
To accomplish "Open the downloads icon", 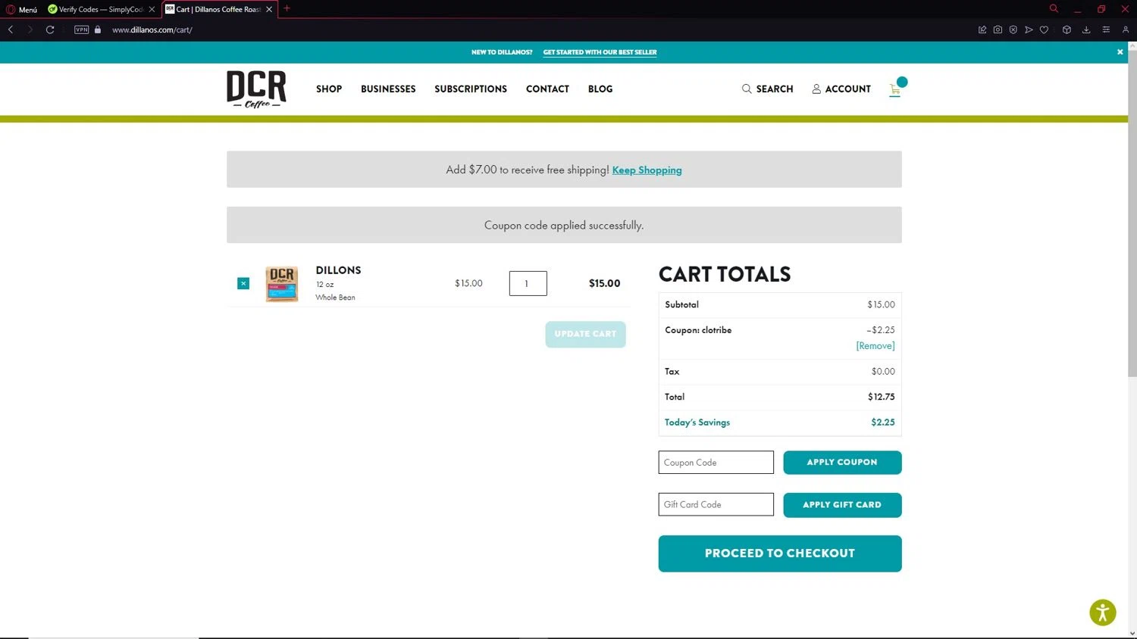I will click(x=1086, y=30).
